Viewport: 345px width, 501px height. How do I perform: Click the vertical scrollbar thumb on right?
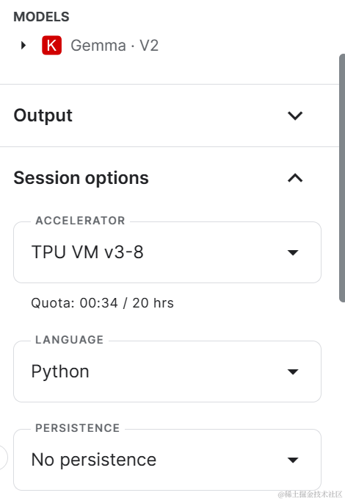[x=342, y=177]
